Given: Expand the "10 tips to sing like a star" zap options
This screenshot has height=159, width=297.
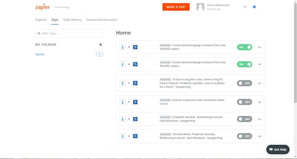Looking at the screenshot, I should point(259,83).
